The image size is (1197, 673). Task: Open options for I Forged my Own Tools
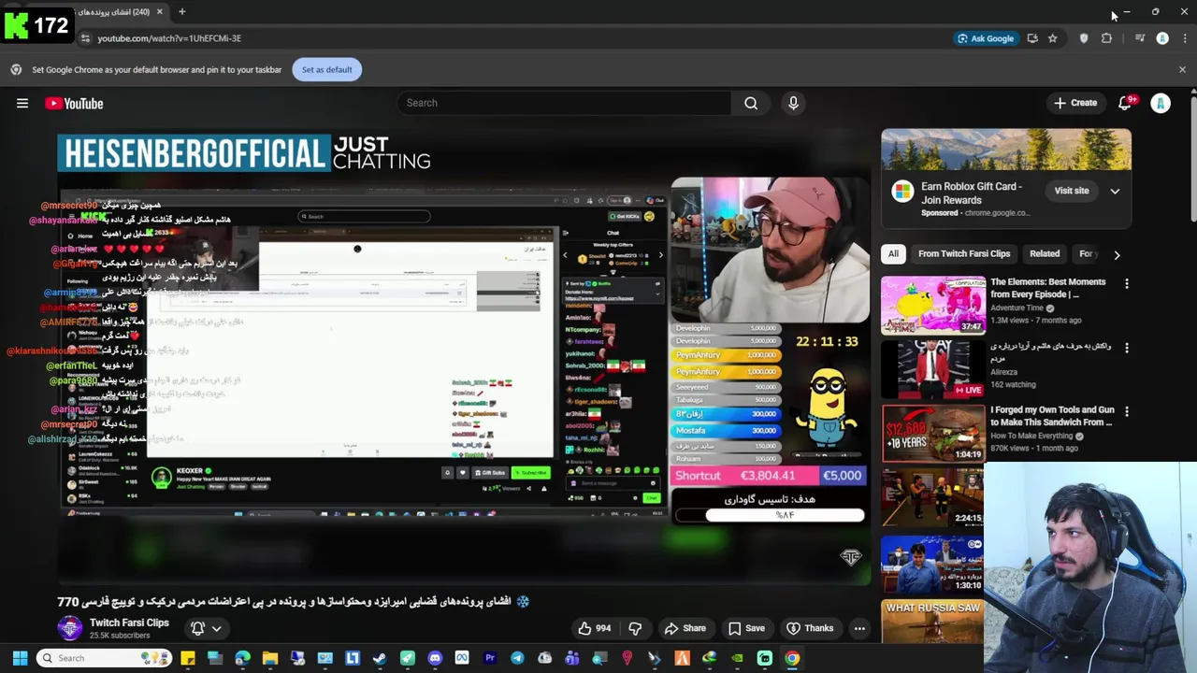(x=1126, y=411)
